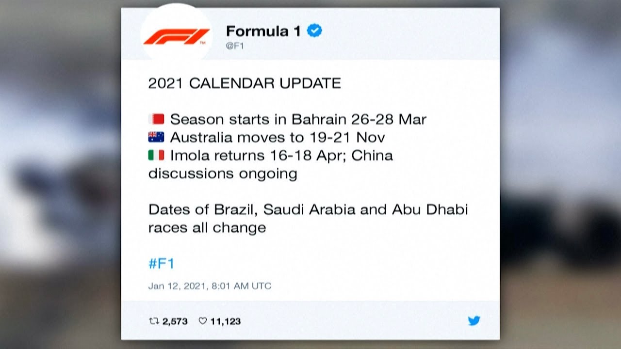Screen dimensions: 621x349
Task: Click the Bahrain flag emoji
Action: (x=156, y=119)
